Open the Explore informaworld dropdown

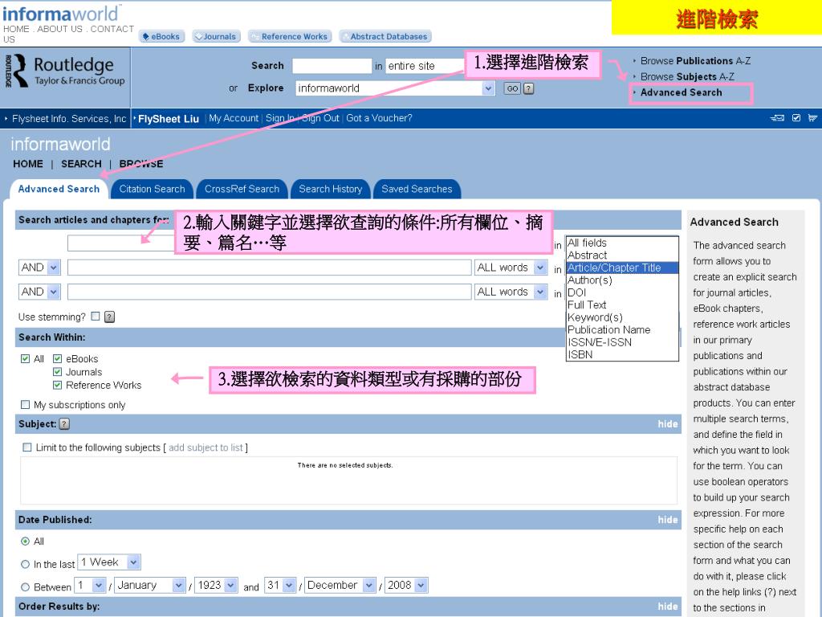coord(395,88)
